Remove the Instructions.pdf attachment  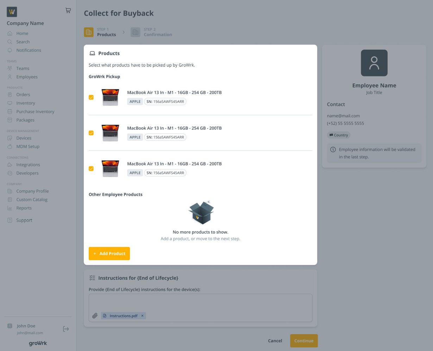(142, 315)
